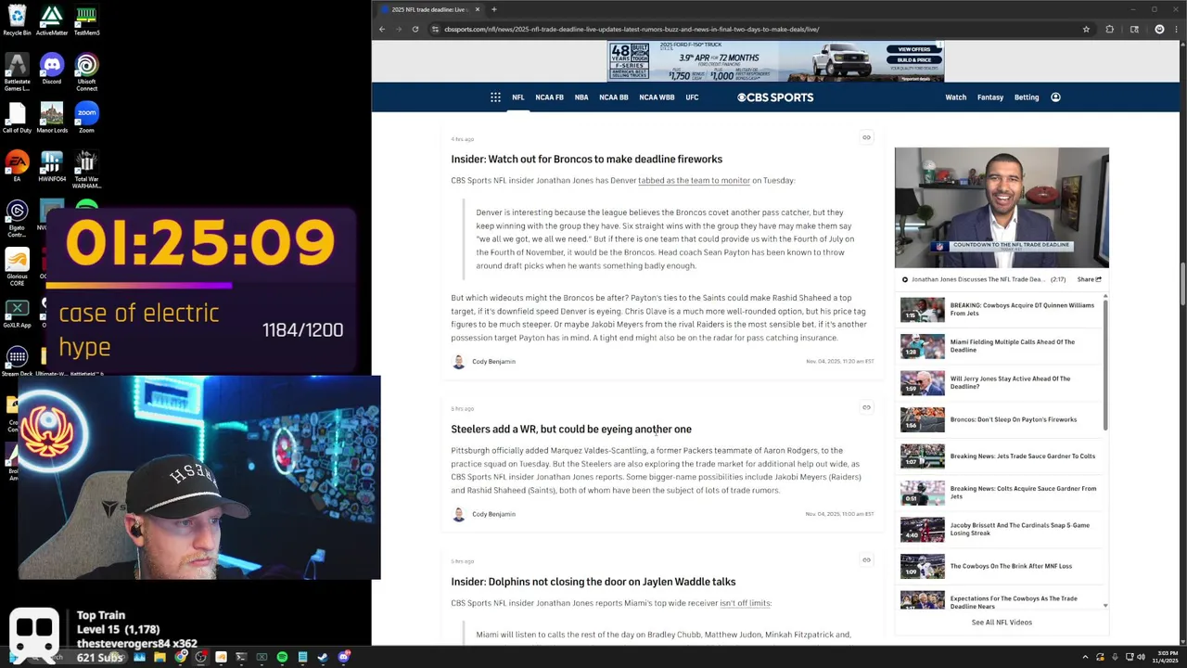Select the NFL trade deadline browser tab
1187x668 pixels.
coord(430,9)
